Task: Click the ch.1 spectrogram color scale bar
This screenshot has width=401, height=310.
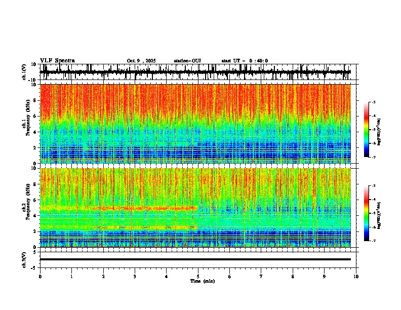Action: 366,130
